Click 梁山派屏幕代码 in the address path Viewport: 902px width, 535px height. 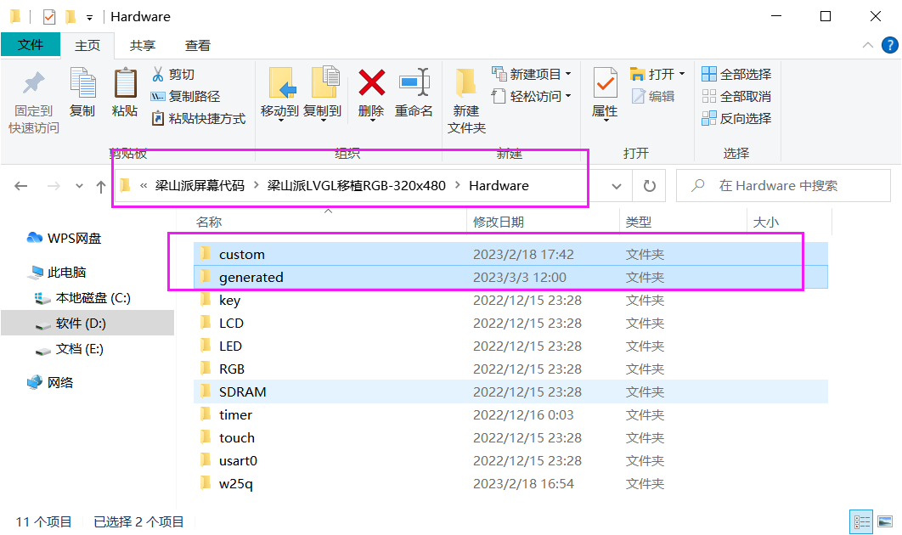200,186
